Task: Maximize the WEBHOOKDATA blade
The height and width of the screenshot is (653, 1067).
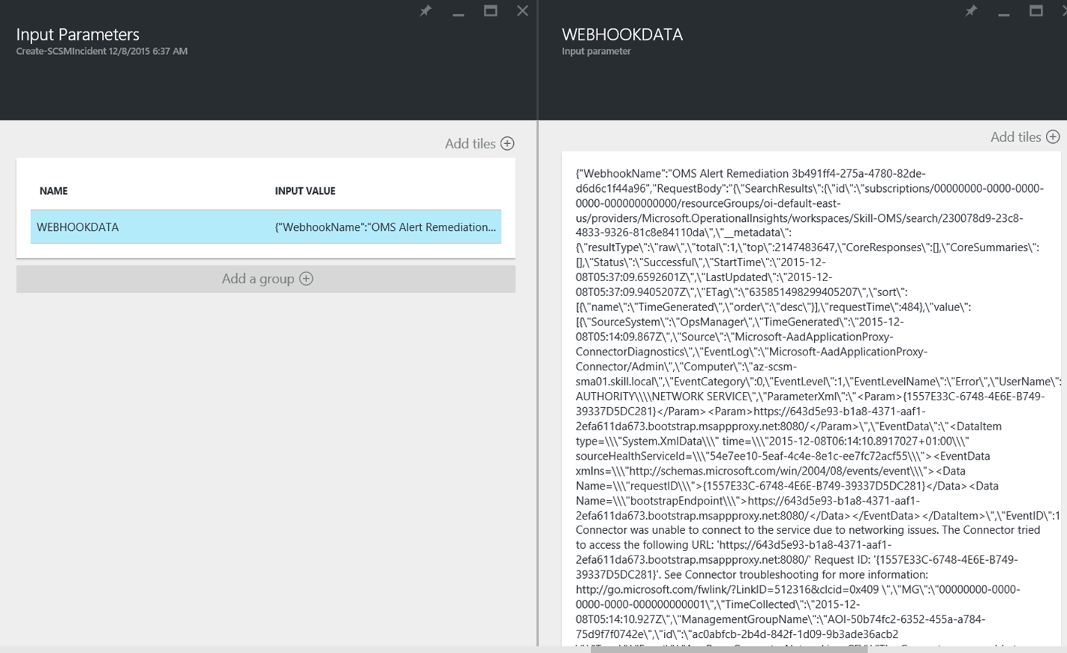Action: (1035, 10)
